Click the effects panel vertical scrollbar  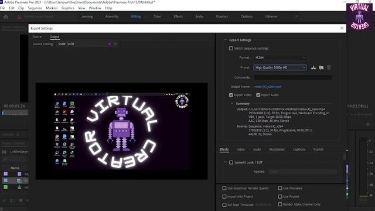click(x=345, y=156)
